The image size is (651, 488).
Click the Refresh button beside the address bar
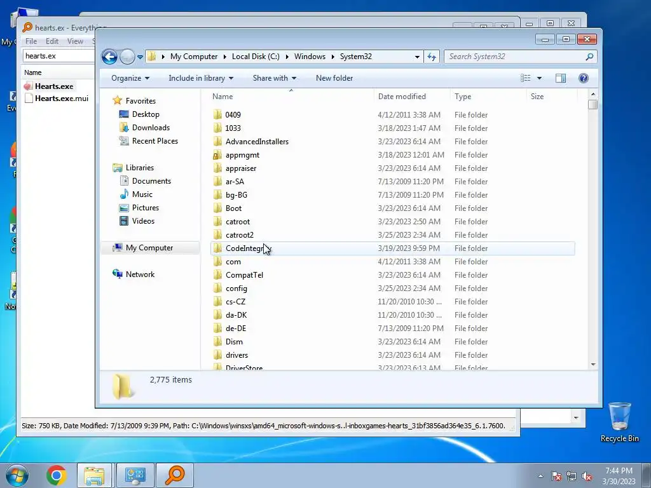432,57
